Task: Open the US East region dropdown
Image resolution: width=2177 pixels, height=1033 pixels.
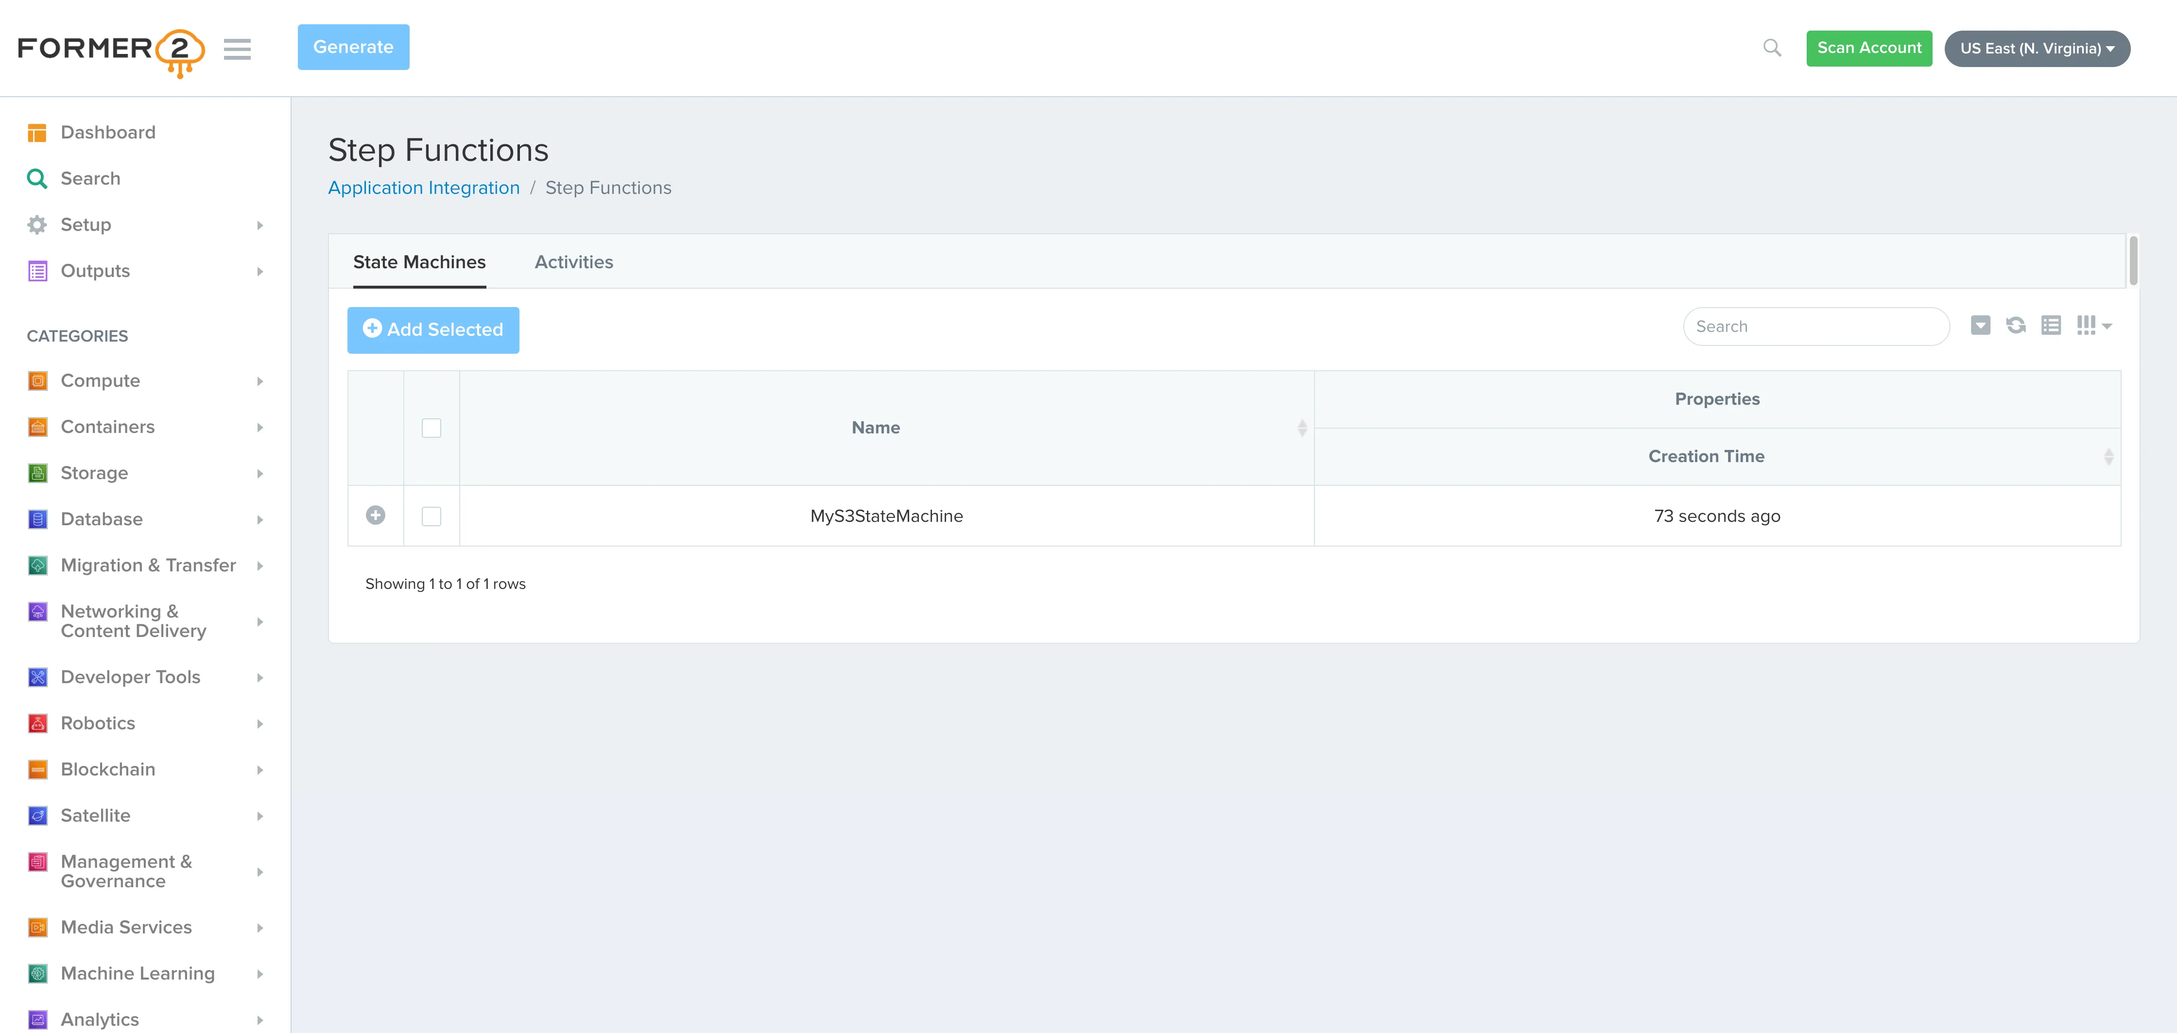Action: click(2037, 48)
